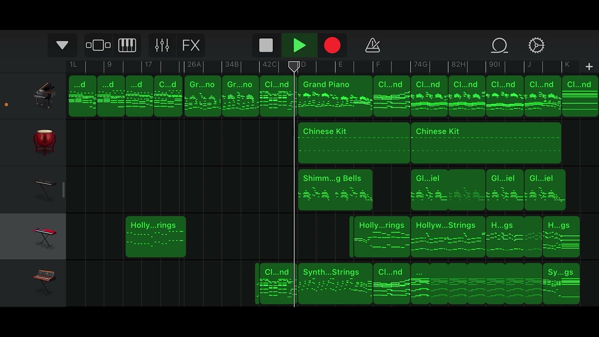
Task: Select the Chinese Kit region below marker 74G
Action: tap(486, 143)
